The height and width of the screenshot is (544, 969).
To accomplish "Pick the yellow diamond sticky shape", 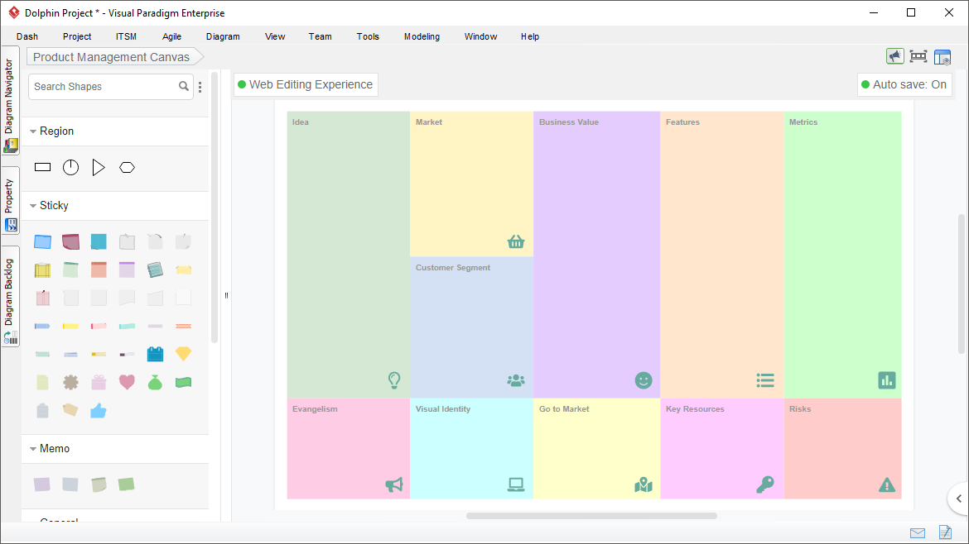I will point(184,354).
